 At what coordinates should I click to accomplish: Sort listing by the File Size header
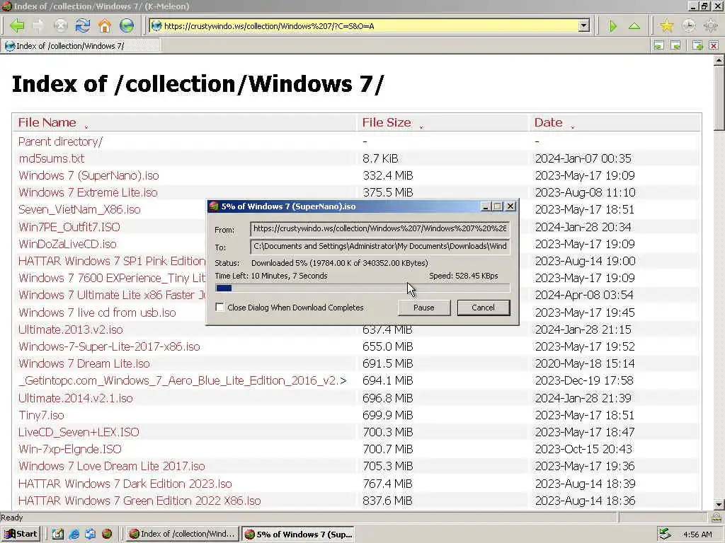point(387,122)
